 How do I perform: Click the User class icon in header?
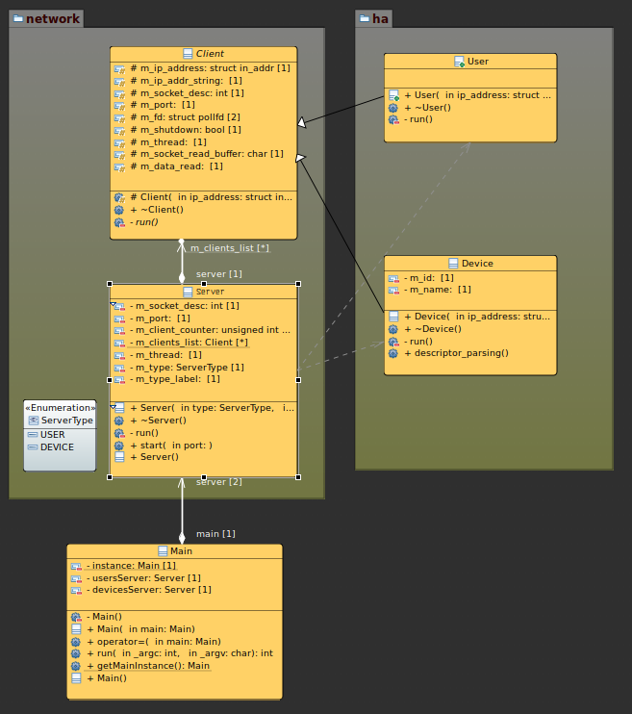click(x=459, y=62)
